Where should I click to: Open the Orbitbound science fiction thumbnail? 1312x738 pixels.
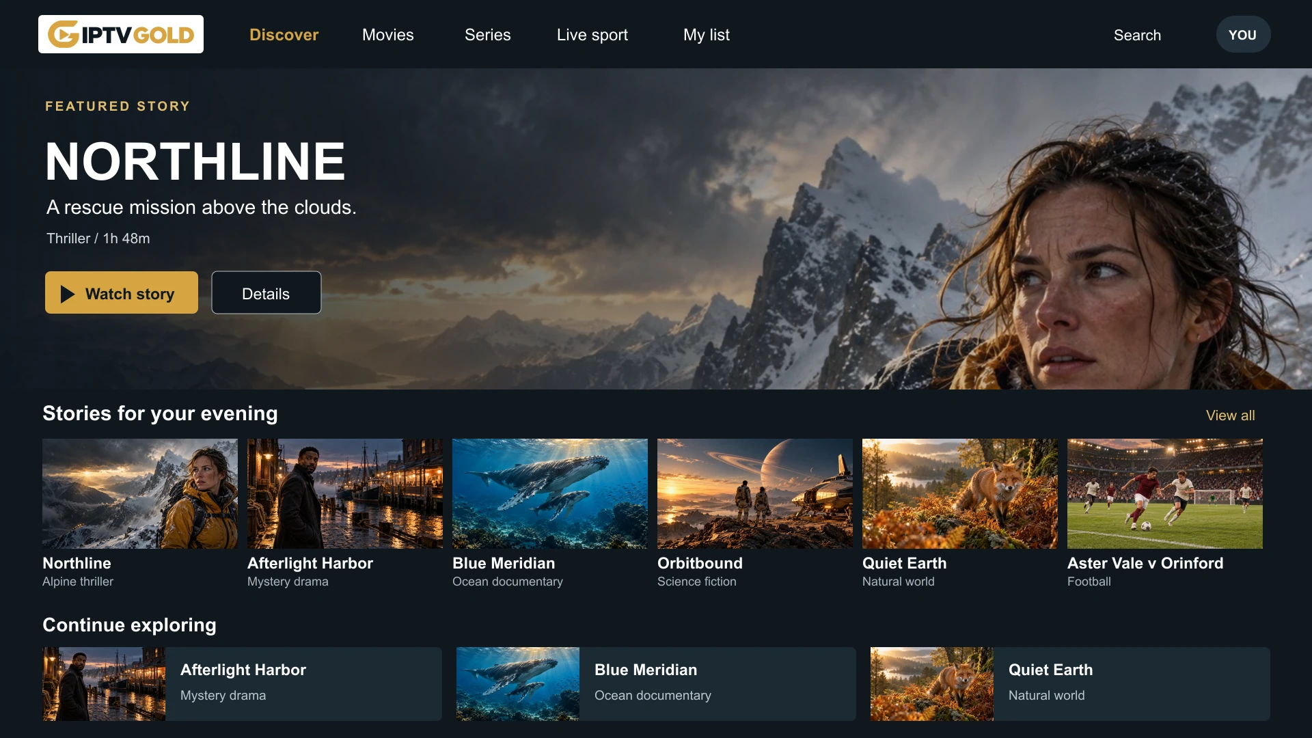755,493
